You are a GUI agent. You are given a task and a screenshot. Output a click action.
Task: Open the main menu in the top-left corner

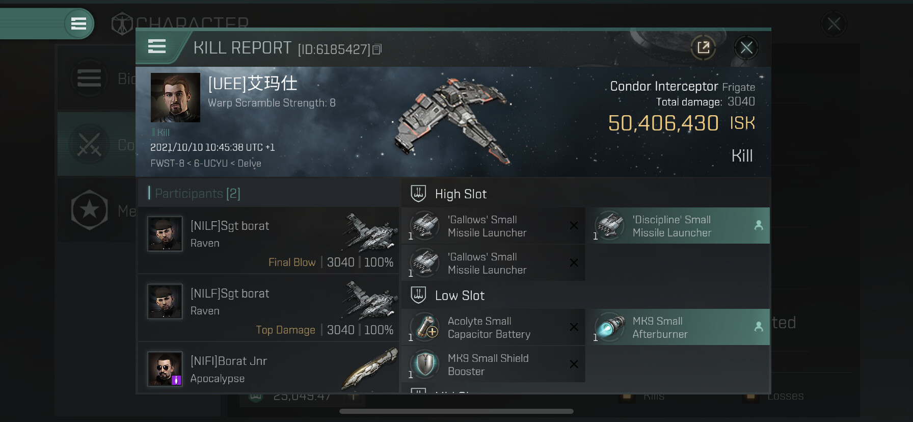pyautogui.click(x=78, y=23)
